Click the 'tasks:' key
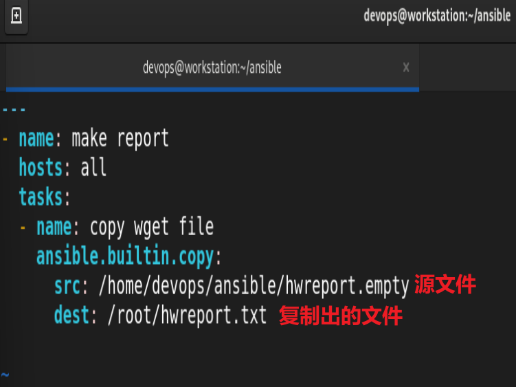 click(45, 197)
